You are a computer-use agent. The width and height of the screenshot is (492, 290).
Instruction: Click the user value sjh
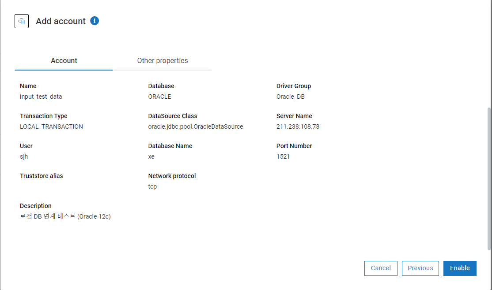coord(24,156)
